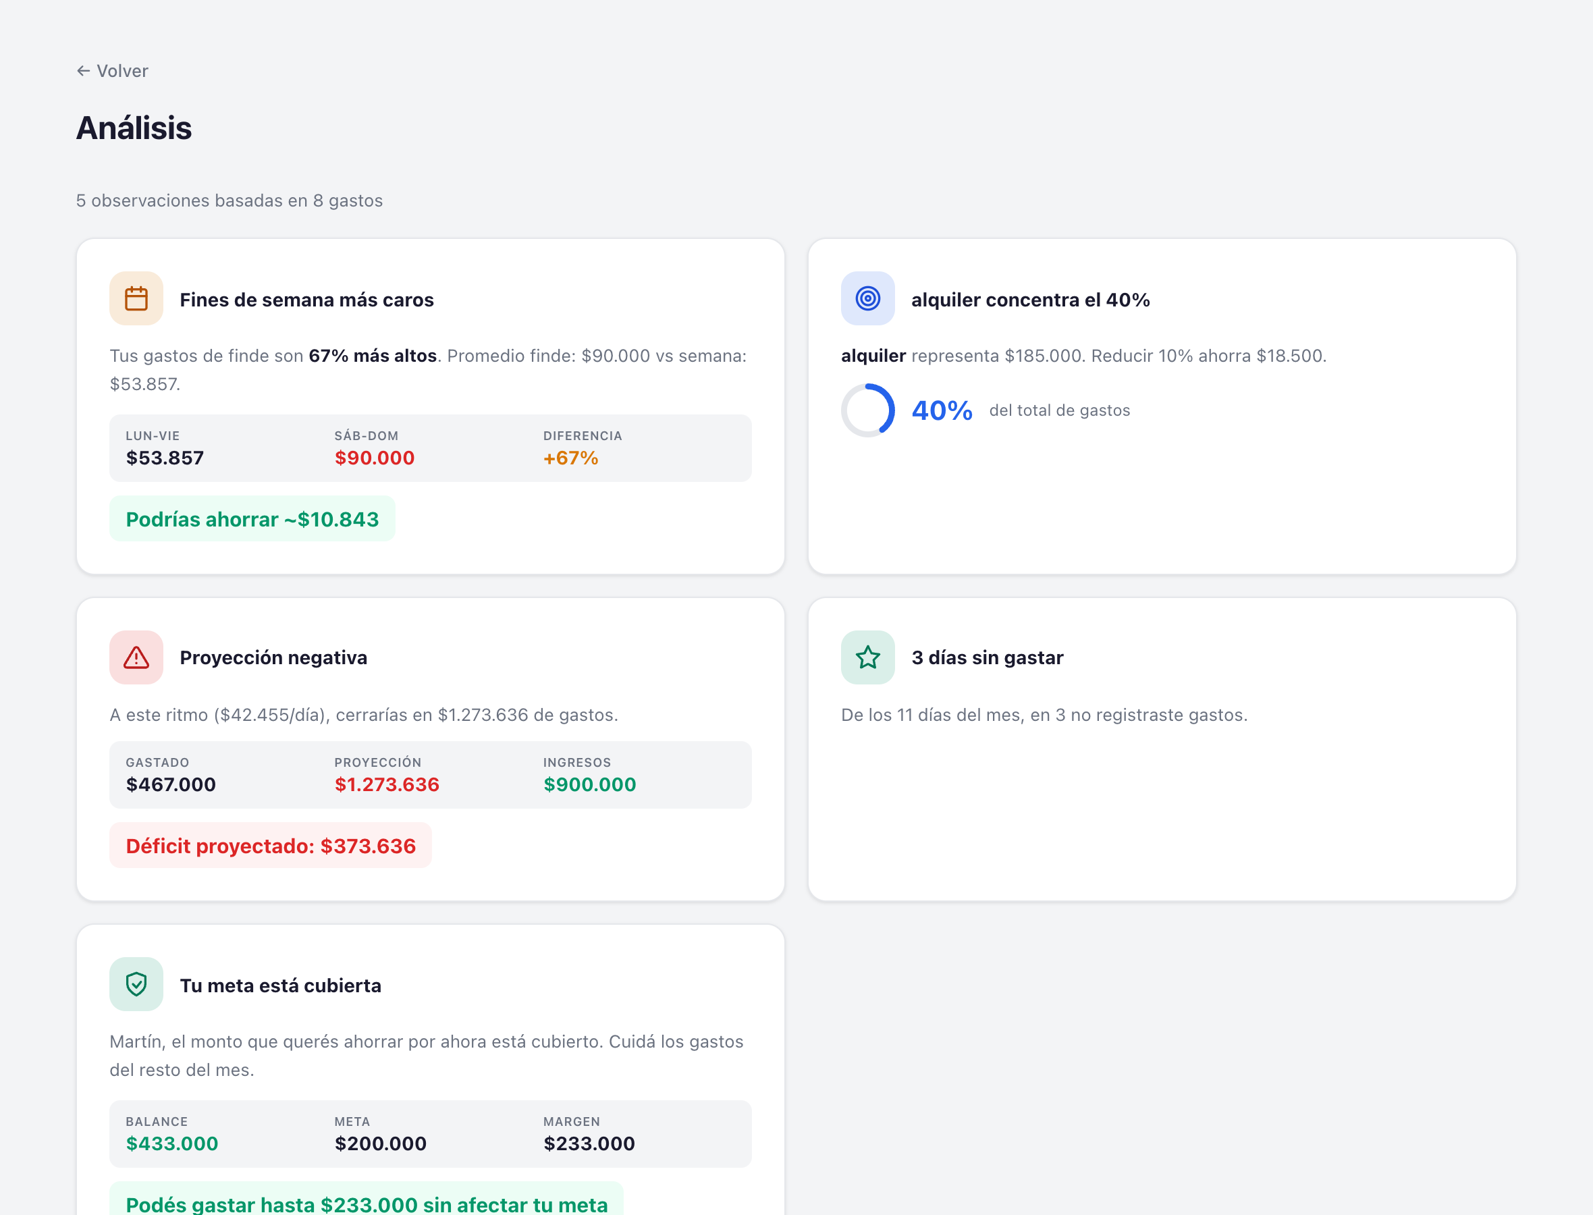Click the 'Tu meta está cubierta' heading

pyautogui.click(x=280, y=986)
